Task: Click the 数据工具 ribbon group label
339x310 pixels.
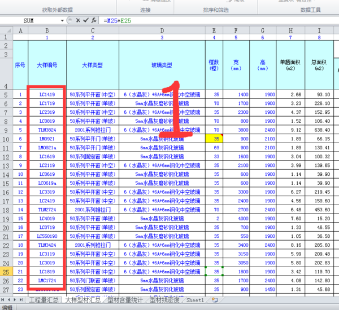Action: 310,10
